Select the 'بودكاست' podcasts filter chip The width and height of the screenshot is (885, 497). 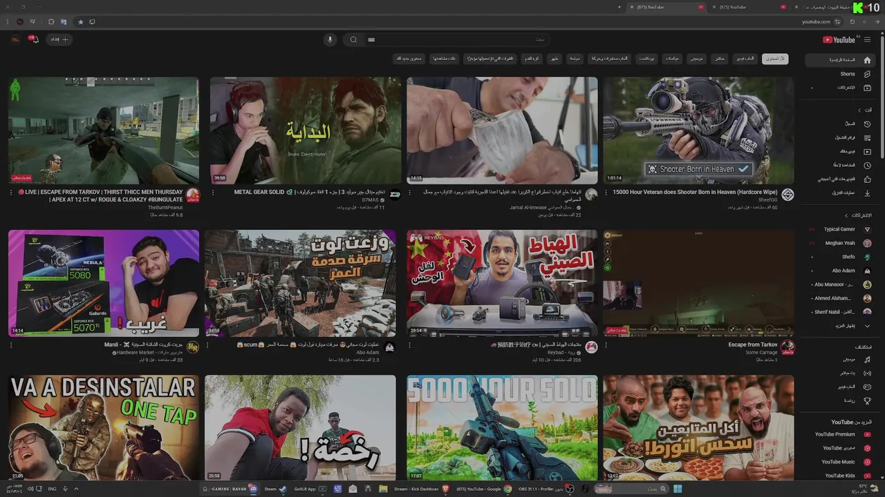click(x=646, y=59)
